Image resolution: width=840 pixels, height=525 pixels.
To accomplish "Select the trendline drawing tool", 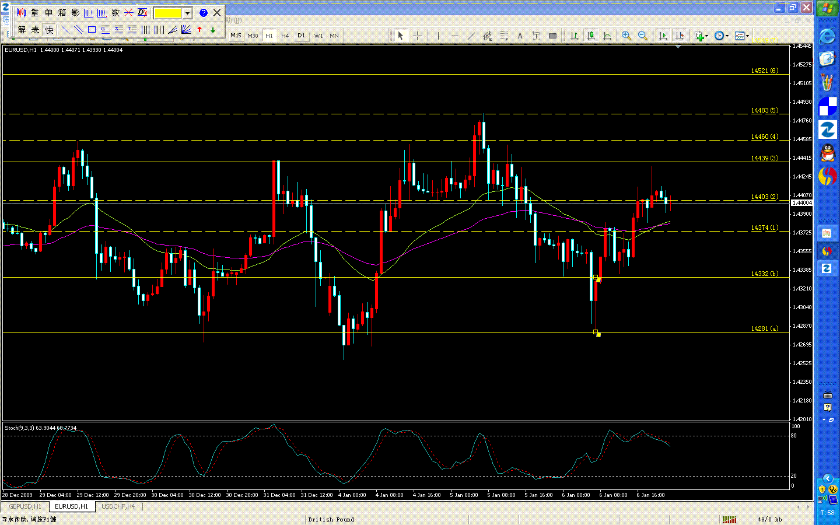I will [x=471, y=36].
